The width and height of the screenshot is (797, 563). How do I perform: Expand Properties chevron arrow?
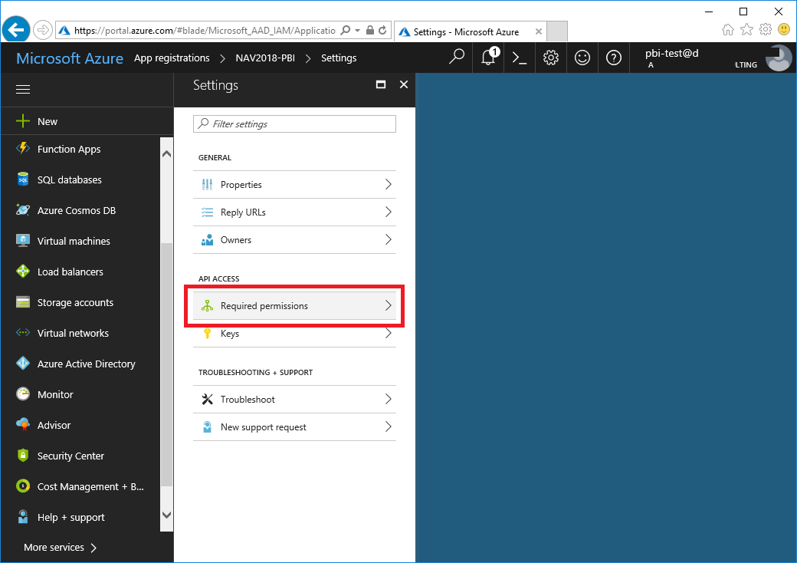[389, 184]
